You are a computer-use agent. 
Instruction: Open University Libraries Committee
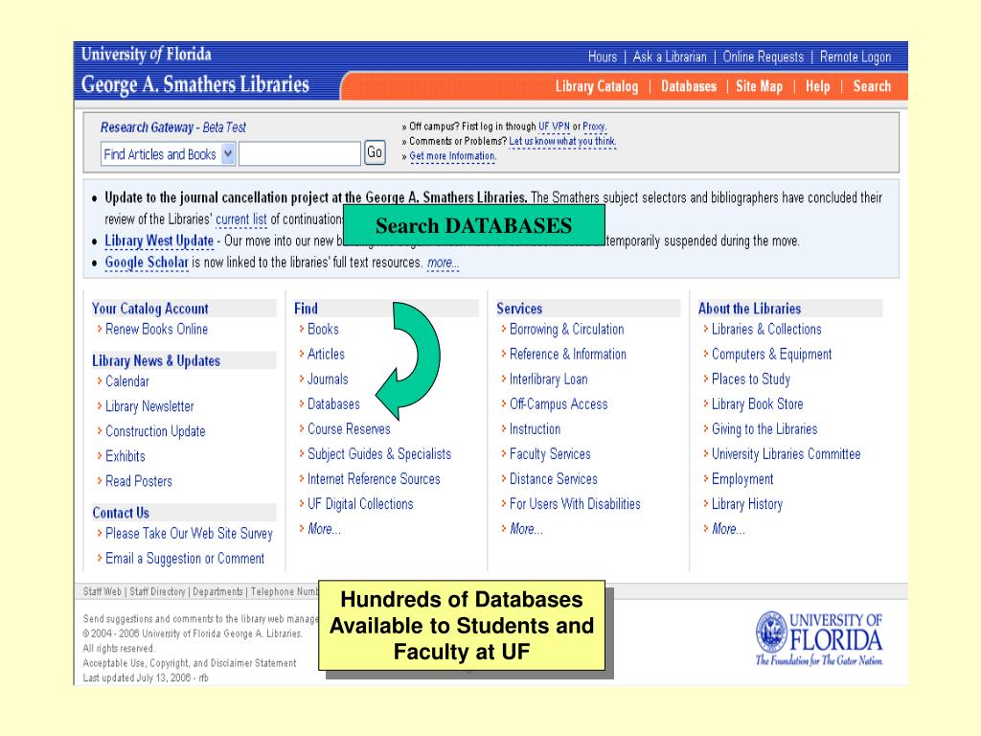786,454
